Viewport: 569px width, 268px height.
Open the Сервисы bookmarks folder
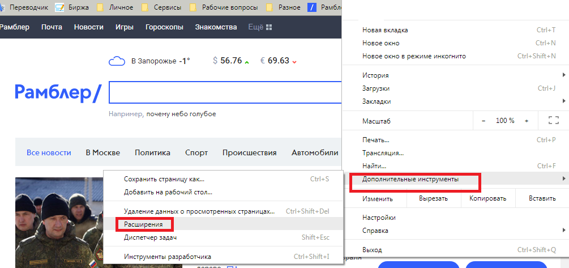coord(161,7)
